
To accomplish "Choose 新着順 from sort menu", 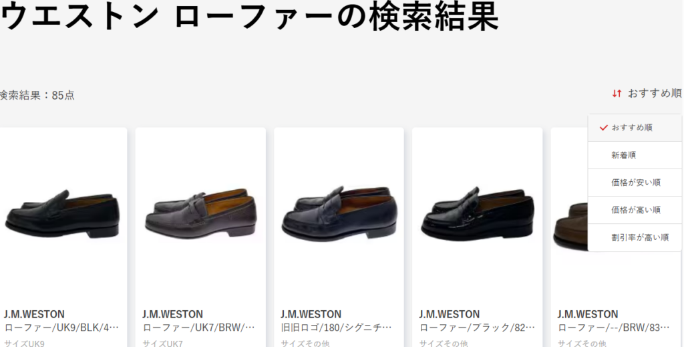I will [635, 155].
